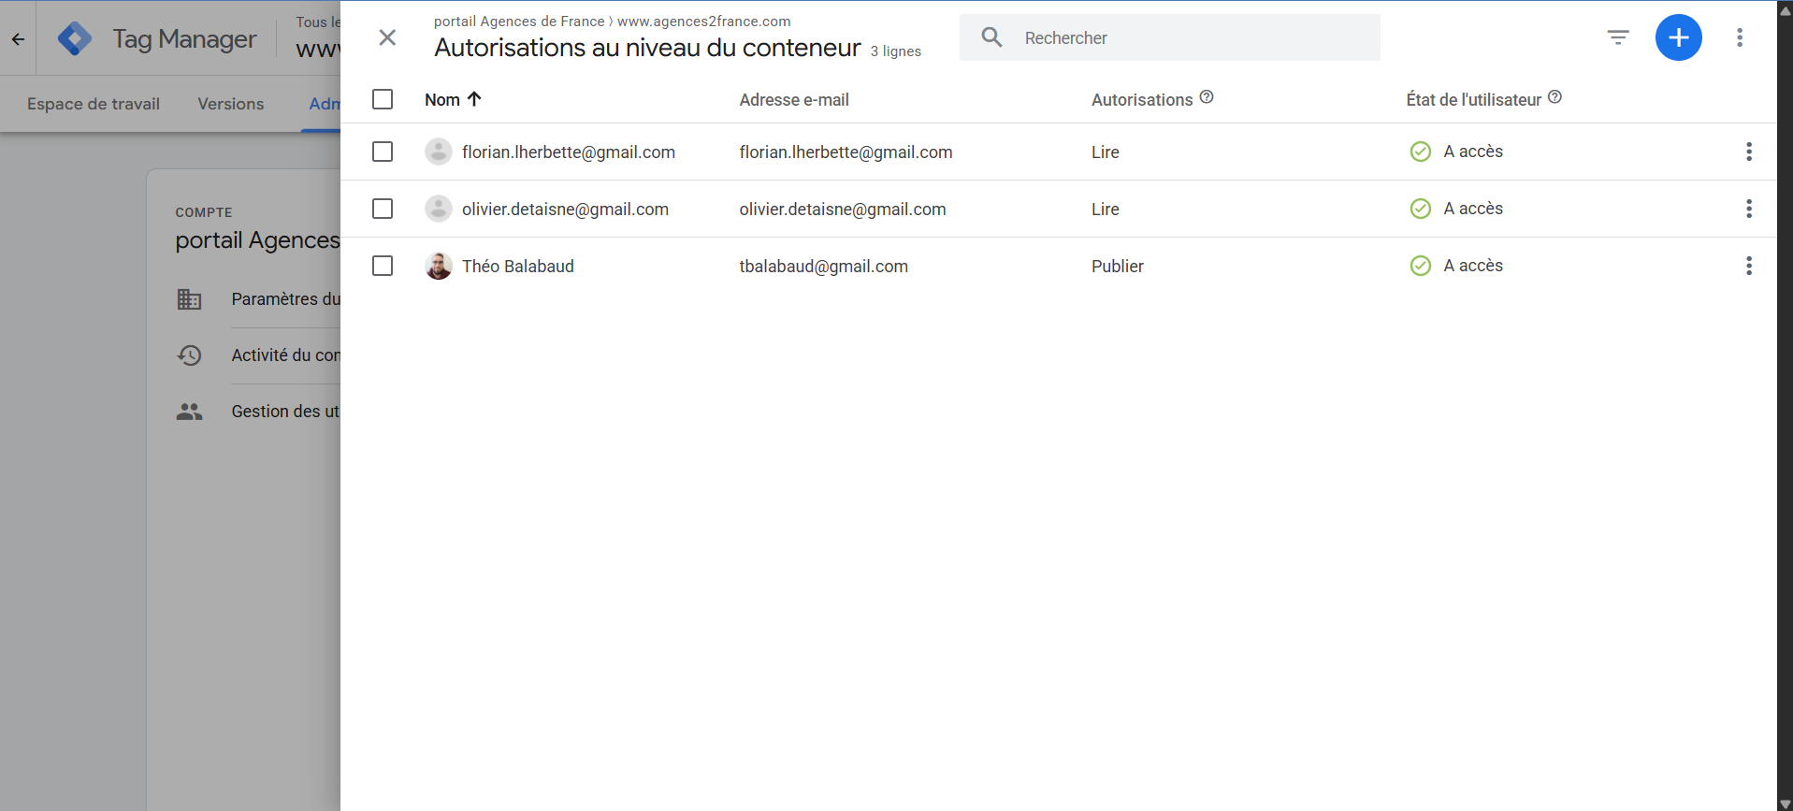This screenshot has height=811, width=1793.
Task: Click the back arrow in Tag Manager
Action: [x=18, y=39]
